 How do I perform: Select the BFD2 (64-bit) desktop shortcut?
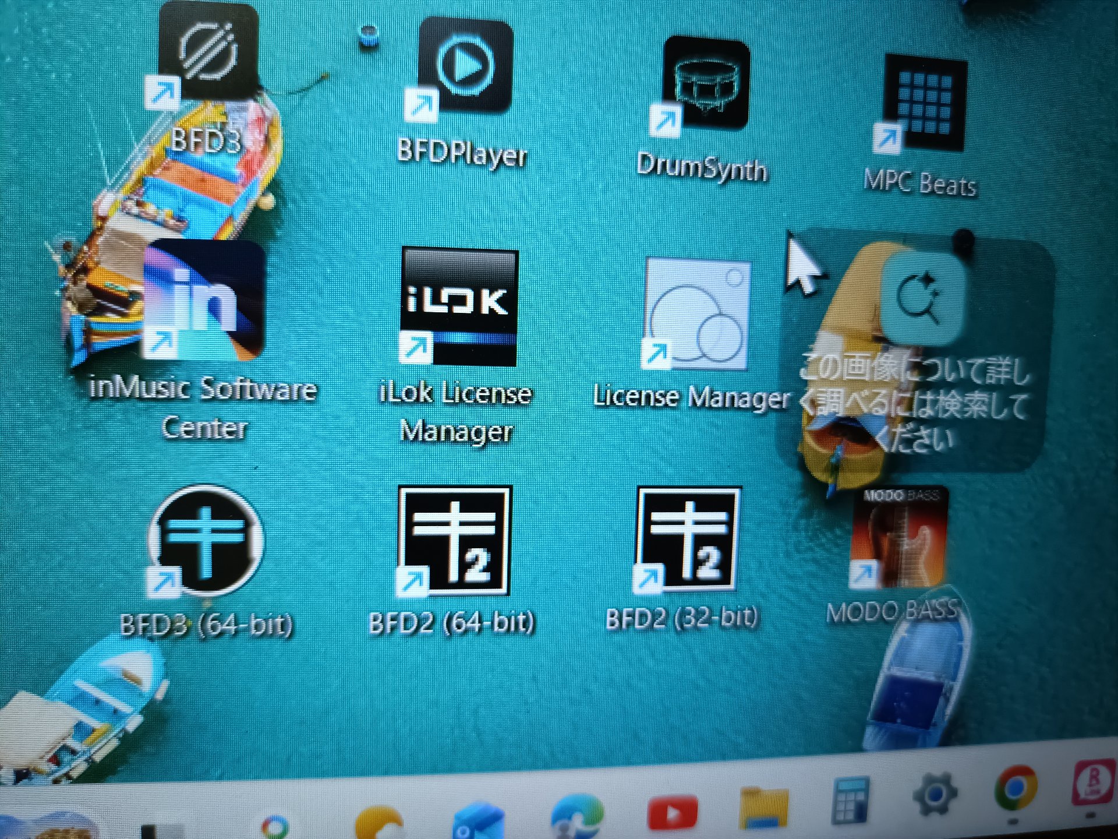454,540
